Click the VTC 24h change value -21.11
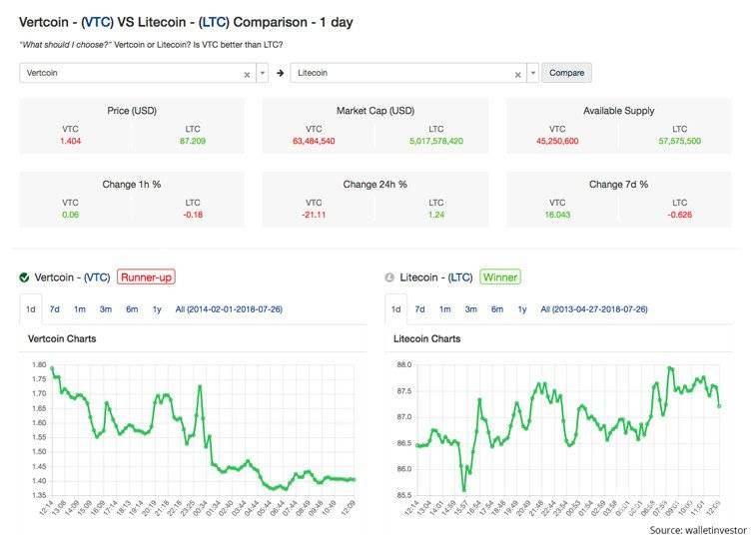The width and height of the screenshot is (751, 537). [x=314, y=215]
